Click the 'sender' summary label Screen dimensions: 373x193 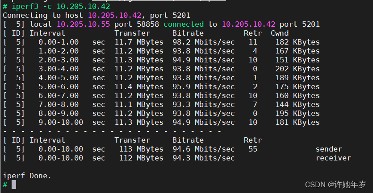coord(328,149)
